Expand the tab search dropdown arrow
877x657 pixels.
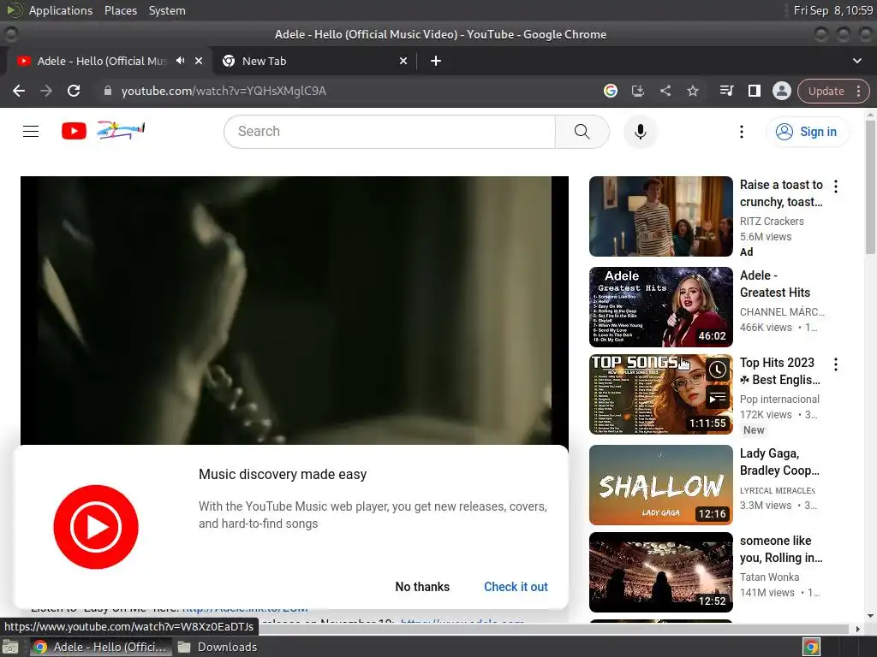856,61
